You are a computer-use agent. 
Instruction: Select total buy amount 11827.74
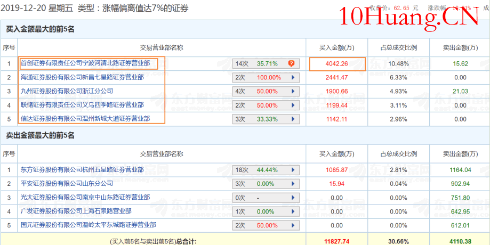[x=337, y=241]
